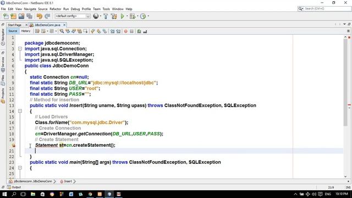Click the Shift Line Right icon
Viewport: 352px width, 198px height.
click(118, 31)
